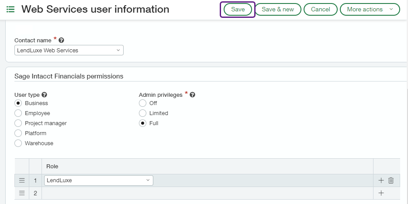Viewport: 408px width, 204px height.
Task: Add a row using row 2 plus icon
Action: coord(381,193)
